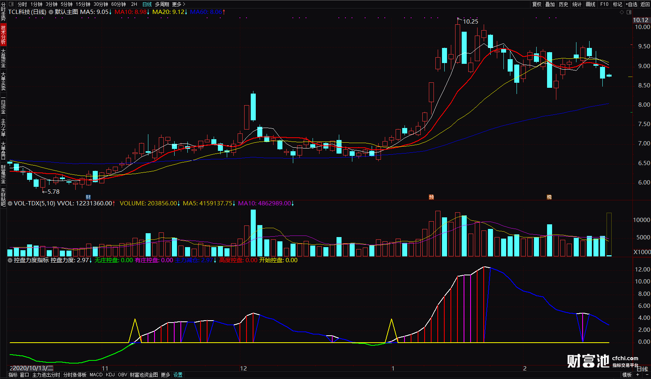Screen dimensions: 651x379
Task: Click the 控盘力度: 2.97 value
Action: pyautogui.click(x=71, y=260)
